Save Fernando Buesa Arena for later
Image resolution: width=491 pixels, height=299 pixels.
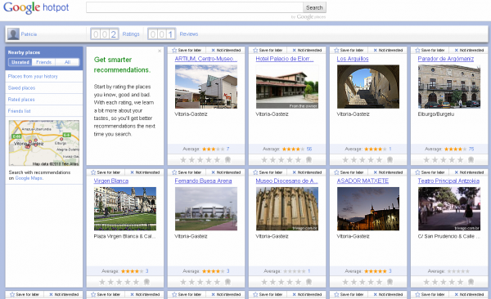click(187, 172)
